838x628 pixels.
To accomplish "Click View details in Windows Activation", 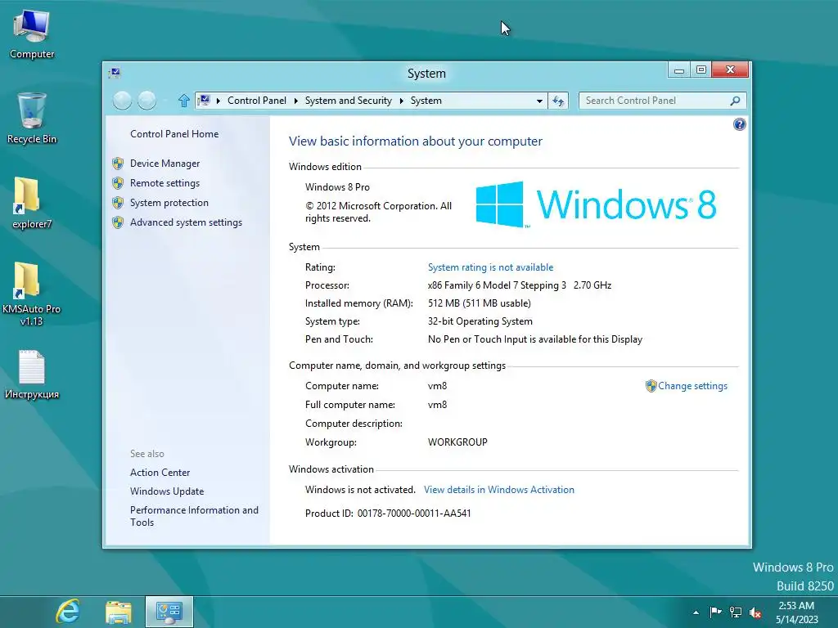I will pyautogui.click(x=499, y=490).
